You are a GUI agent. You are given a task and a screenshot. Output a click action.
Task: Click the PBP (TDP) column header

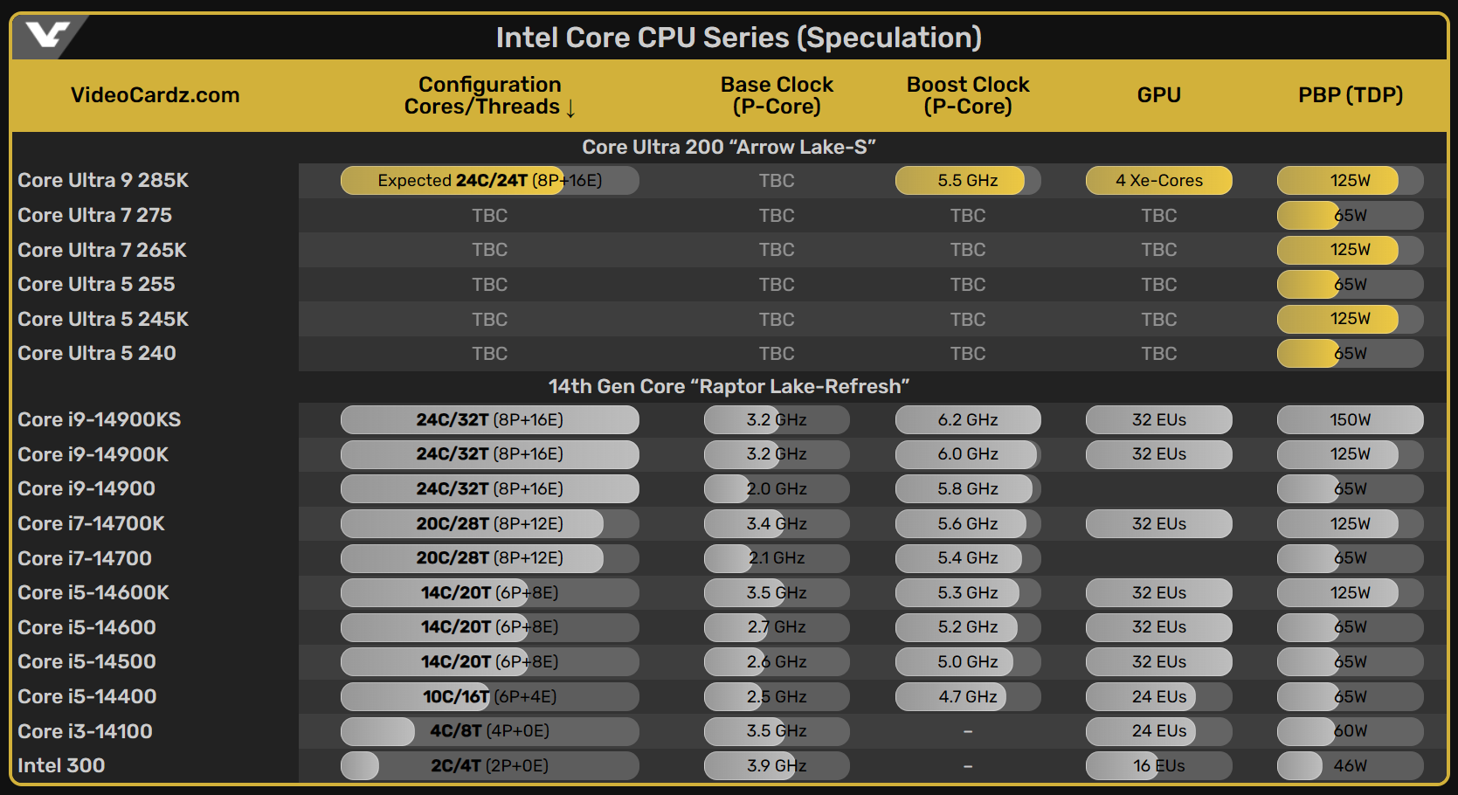[x=1351, y=95]
